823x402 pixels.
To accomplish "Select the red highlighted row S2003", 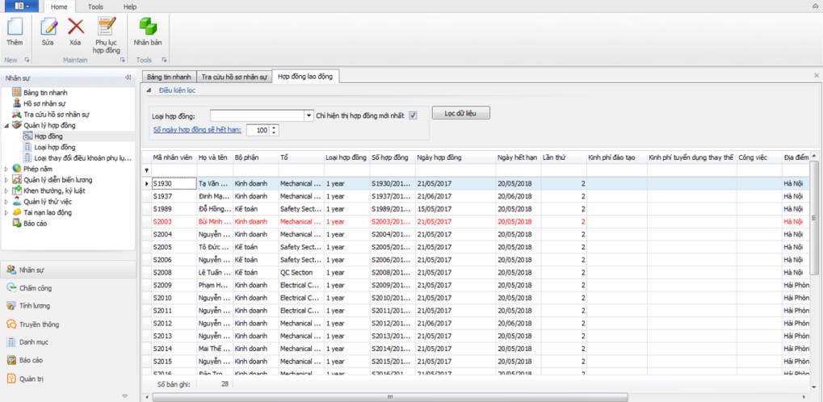I will point(477,221).
